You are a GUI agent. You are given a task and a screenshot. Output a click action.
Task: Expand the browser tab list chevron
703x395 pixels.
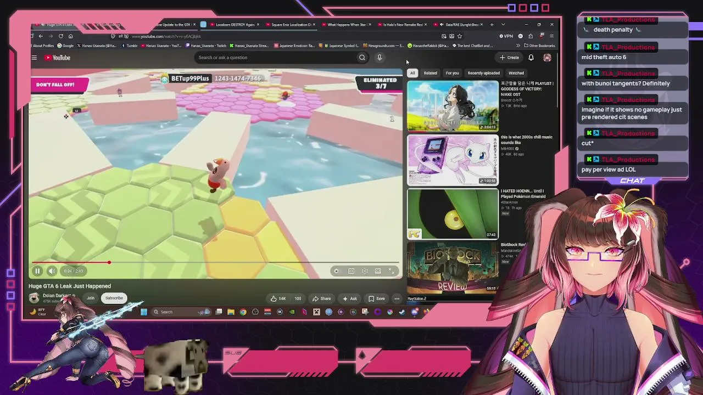(x=503, y=25)
